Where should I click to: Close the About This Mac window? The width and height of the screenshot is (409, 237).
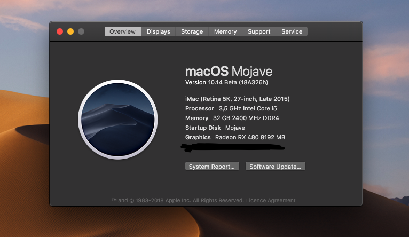[x=60, y=31]
